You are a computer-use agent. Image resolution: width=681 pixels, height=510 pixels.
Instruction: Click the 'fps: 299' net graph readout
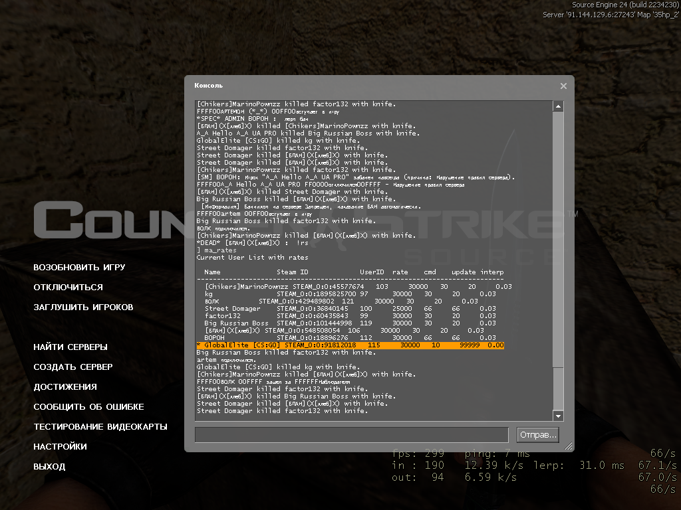(418, 454)
